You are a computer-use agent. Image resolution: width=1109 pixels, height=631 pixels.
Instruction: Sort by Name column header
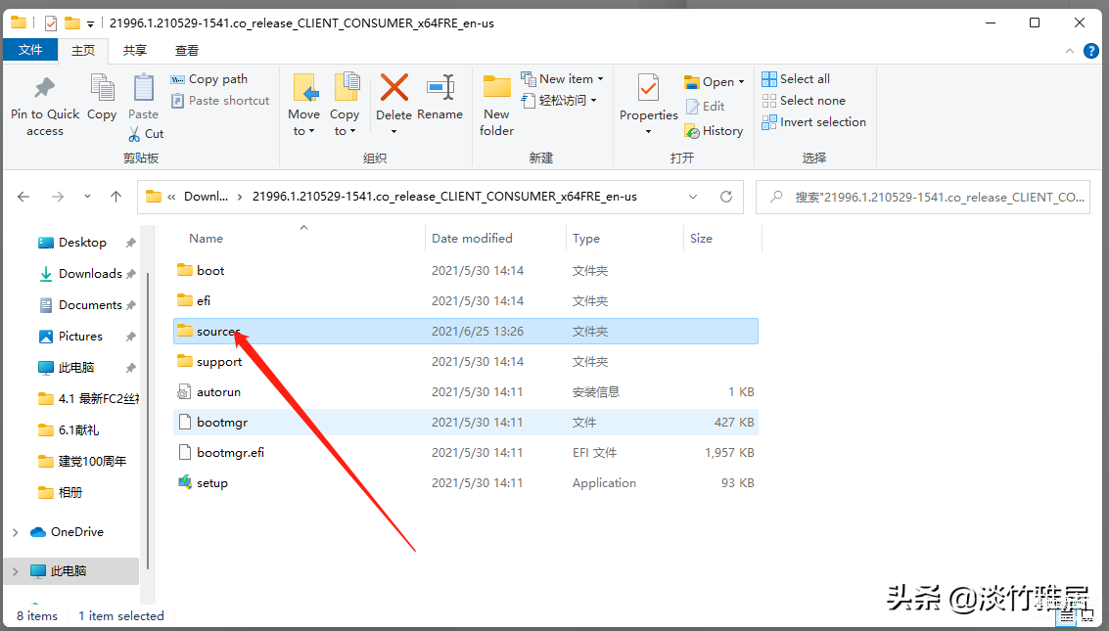206,238
